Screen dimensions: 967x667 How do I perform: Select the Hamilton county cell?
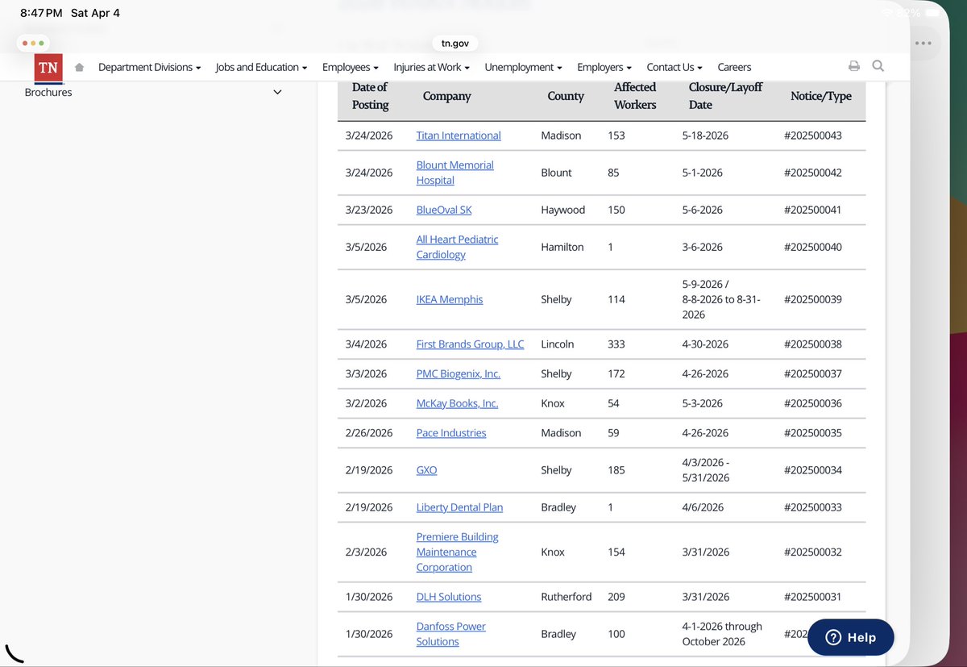coord(562,247)
